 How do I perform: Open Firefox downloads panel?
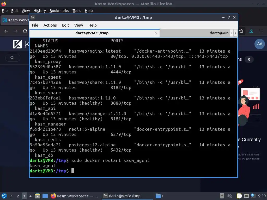pos(251,31)
